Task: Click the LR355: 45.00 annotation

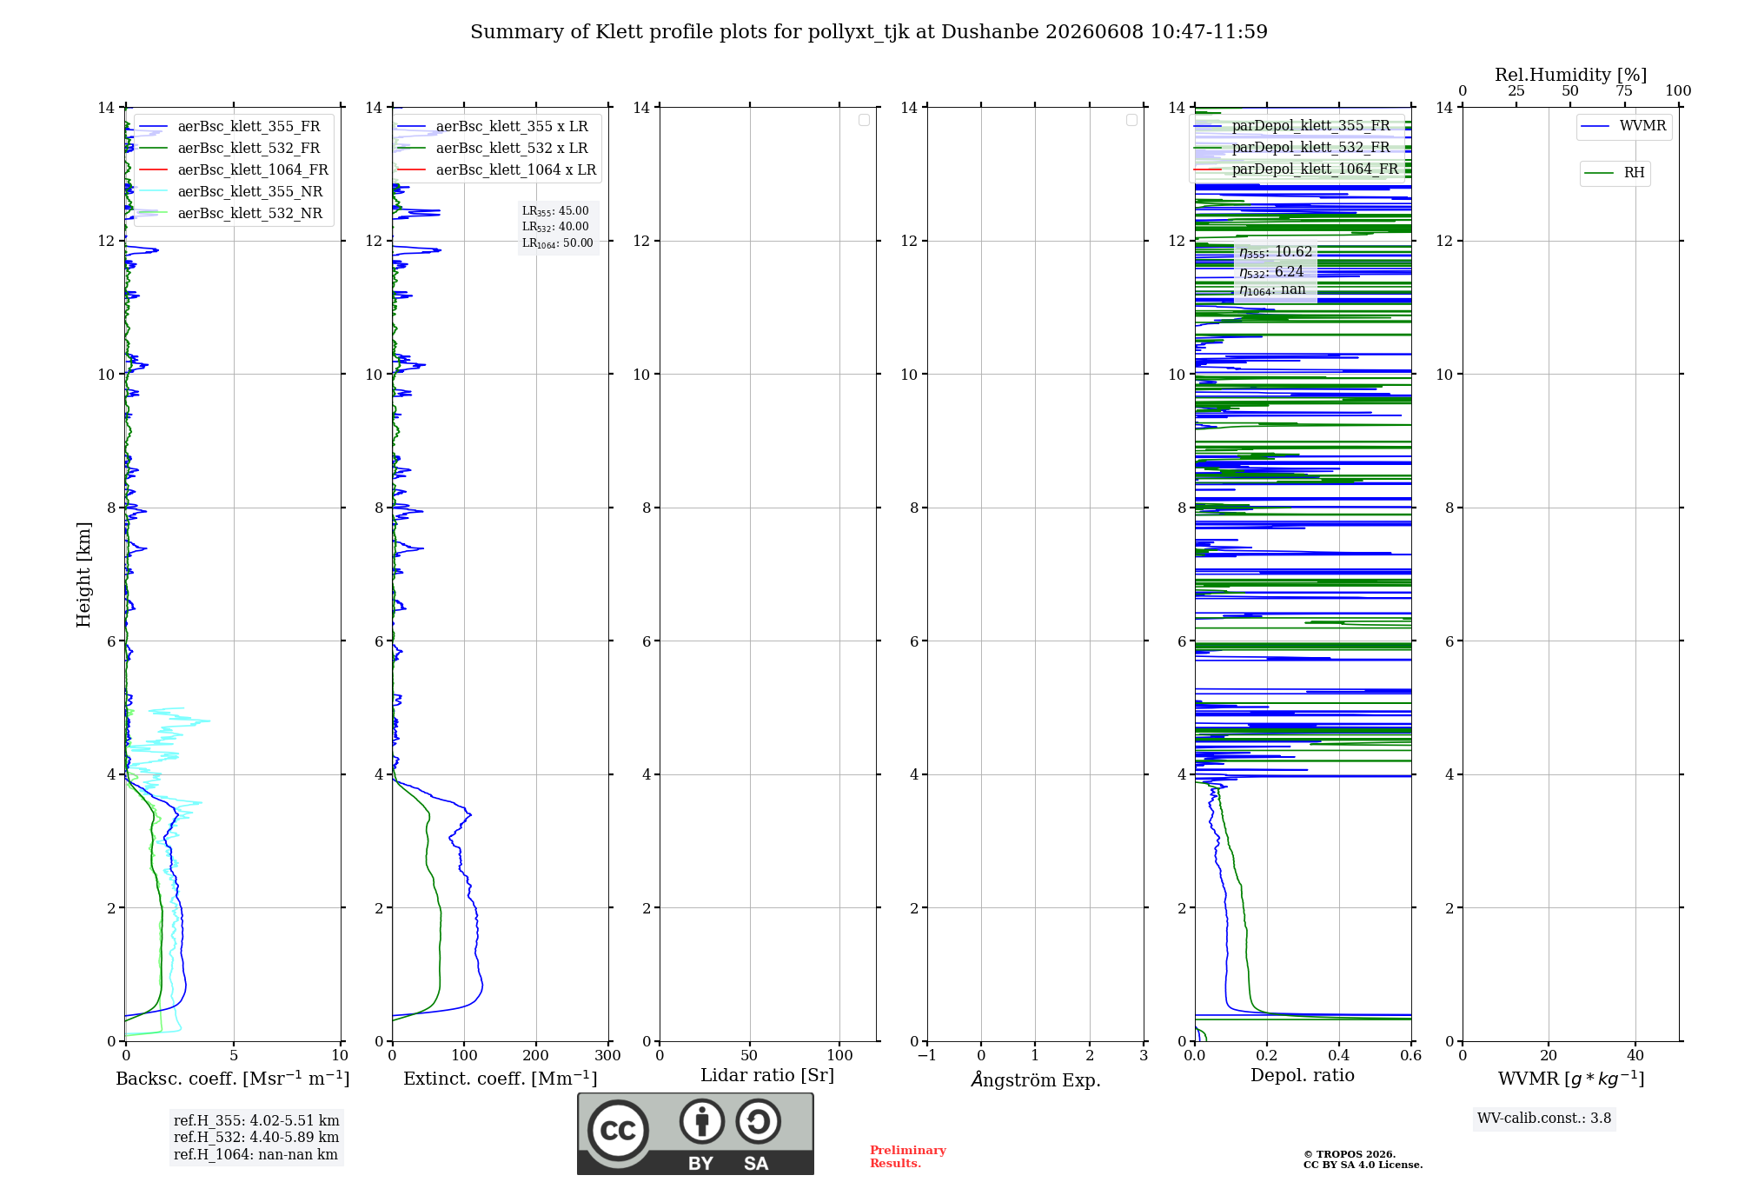Action: [x=555, y=211]
